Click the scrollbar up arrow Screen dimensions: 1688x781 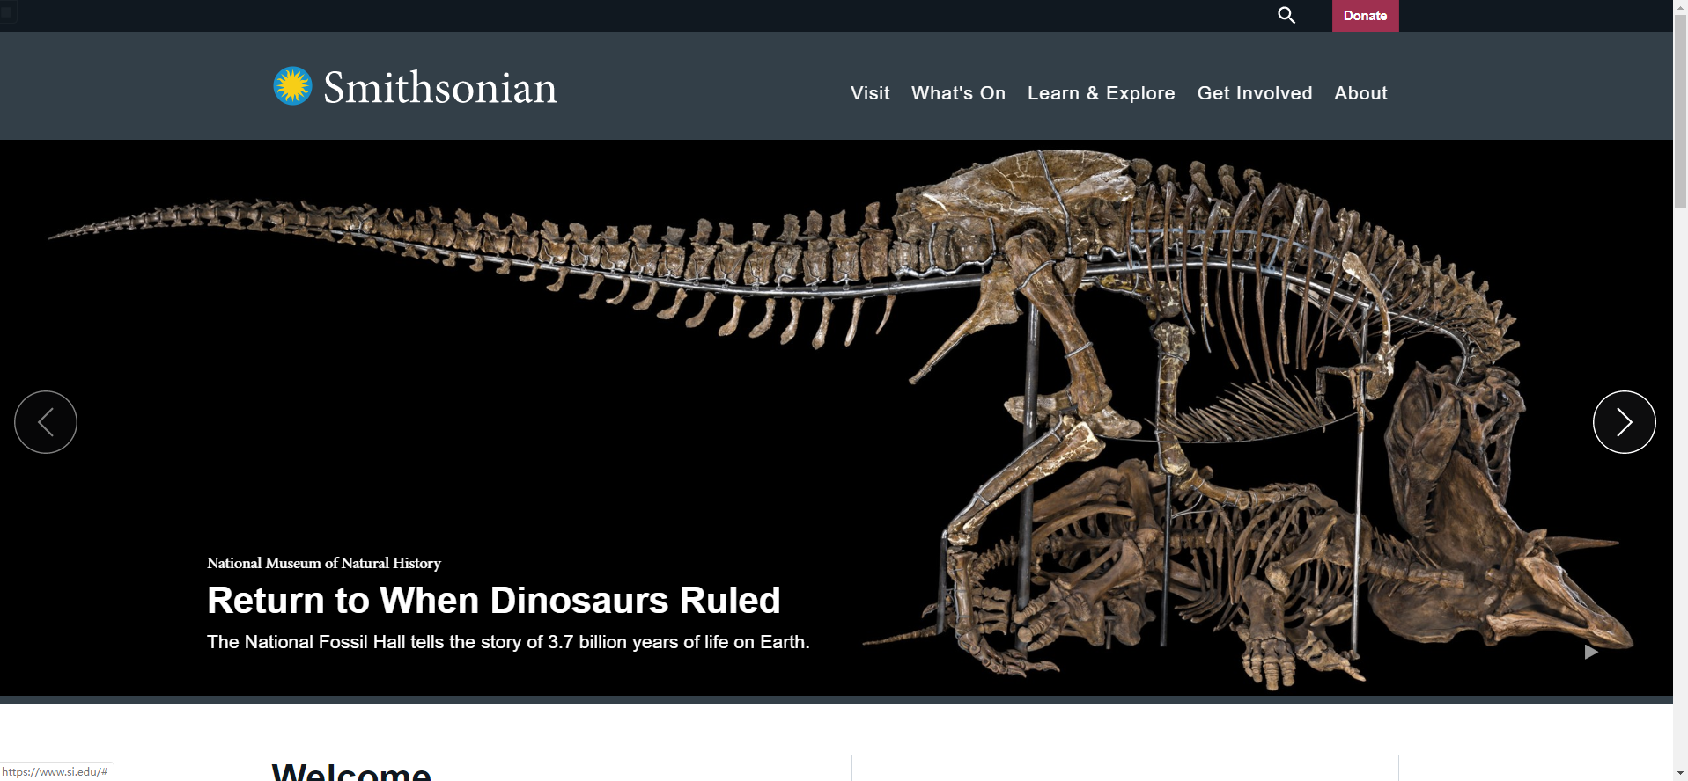[1680, 7]
